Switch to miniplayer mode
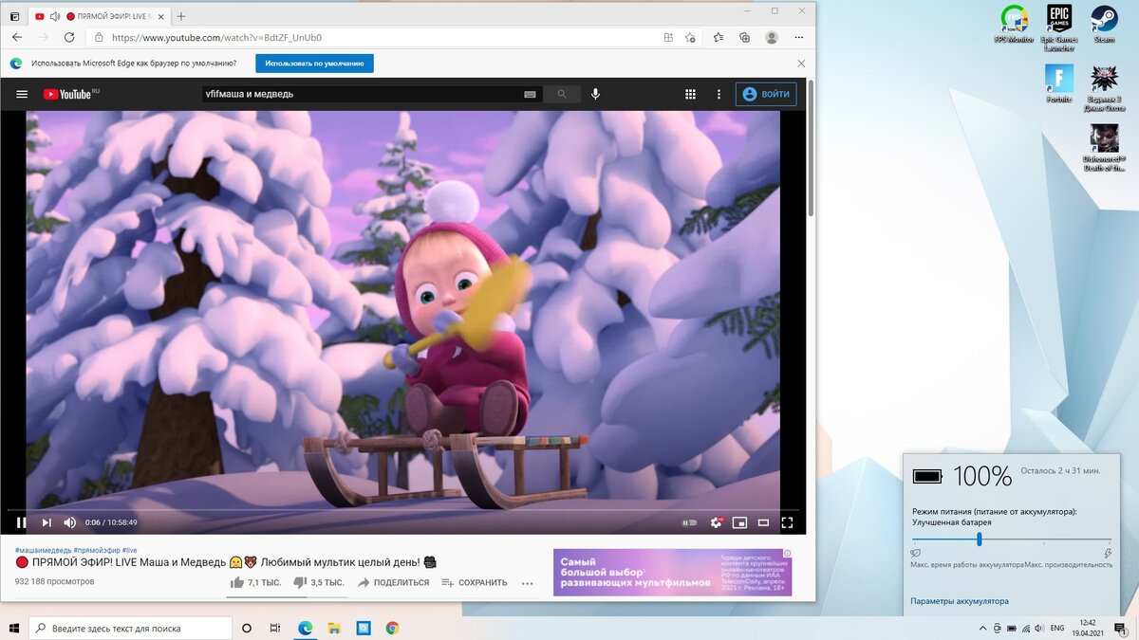The height and width of the screenshot is (640, 1139). click(x=739, y=522)
